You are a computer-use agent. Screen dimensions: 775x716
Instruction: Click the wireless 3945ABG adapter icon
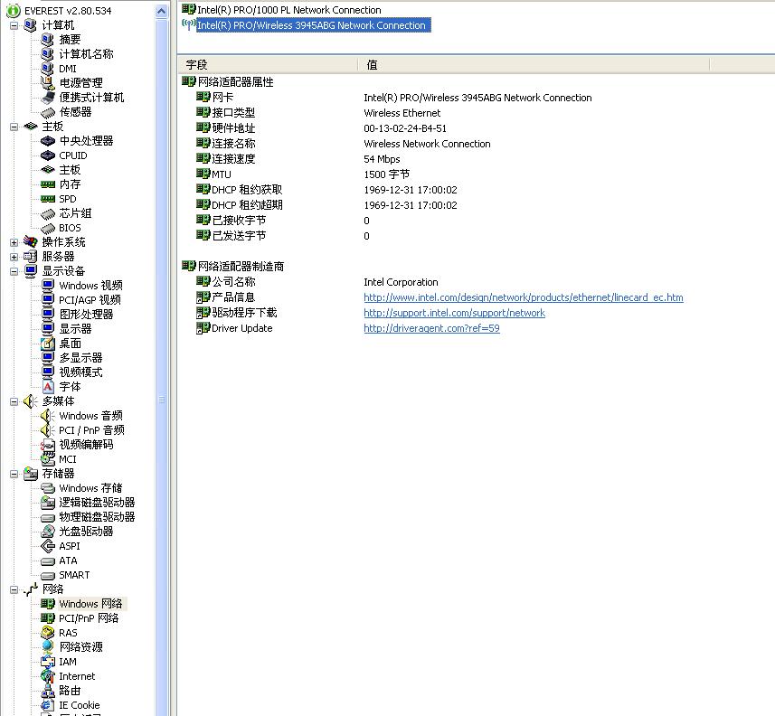point(188,25)
